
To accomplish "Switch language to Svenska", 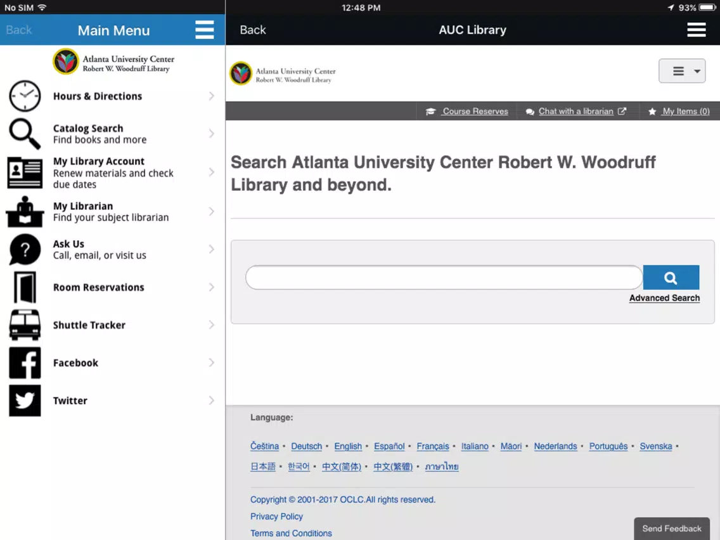I will (x=656, y=446).
